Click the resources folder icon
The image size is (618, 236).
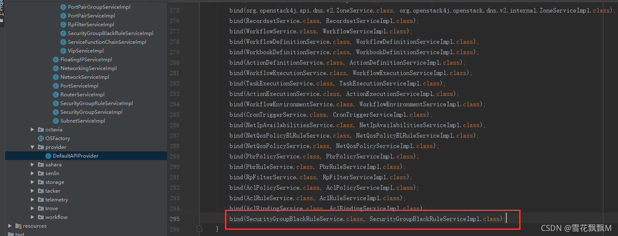point(18,226)
